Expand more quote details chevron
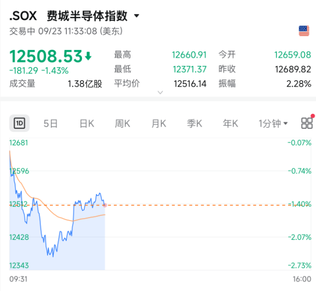The width and height of the screenshot is (316, 291). click(160, 92)
